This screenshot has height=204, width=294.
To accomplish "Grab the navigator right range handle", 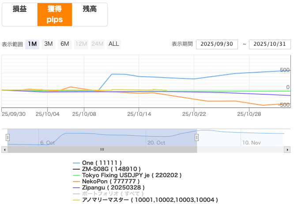I will [196, 137].
